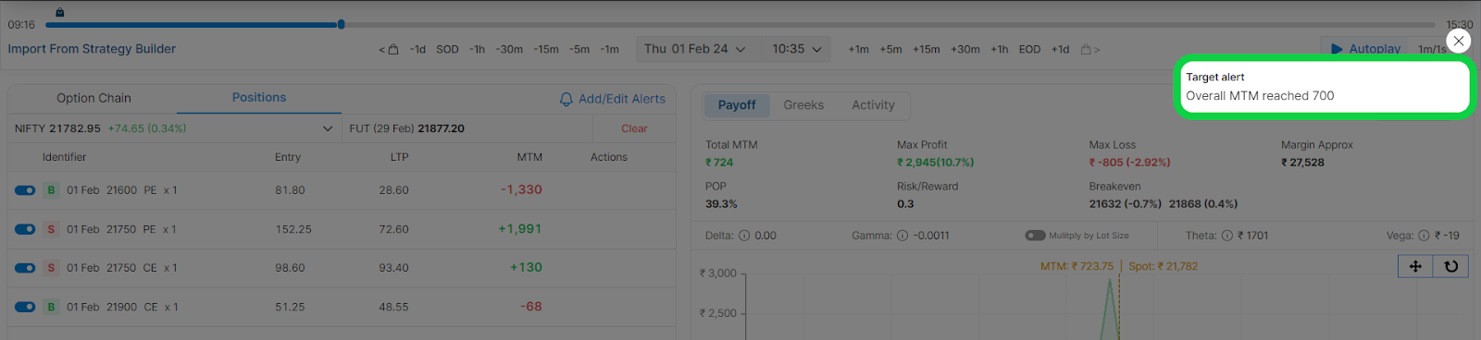Toggle off the 21600 PE position
1481x340 pixels.
[25, 190]
